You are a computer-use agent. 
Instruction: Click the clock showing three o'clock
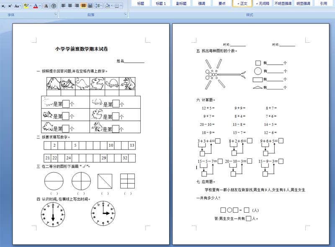[x=103, y=213]
